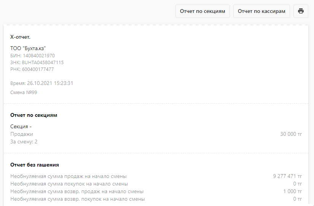Click the 30 000 тг sales amount
This screenshot has width=314, height=206.
pyautogui.click(x=291, y=134)
